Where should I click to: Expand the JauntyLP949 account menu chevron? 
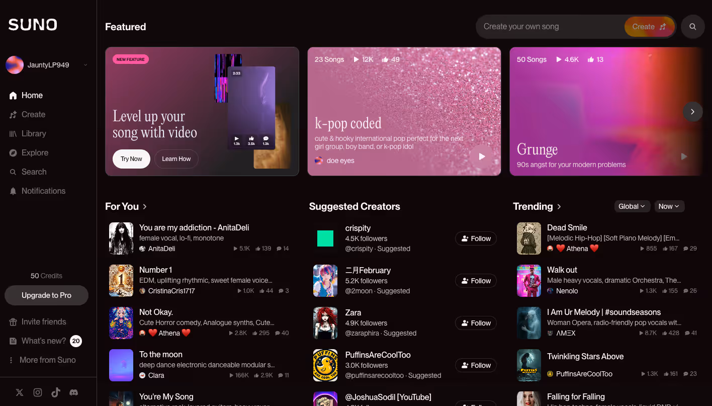[x=85, y=64]
